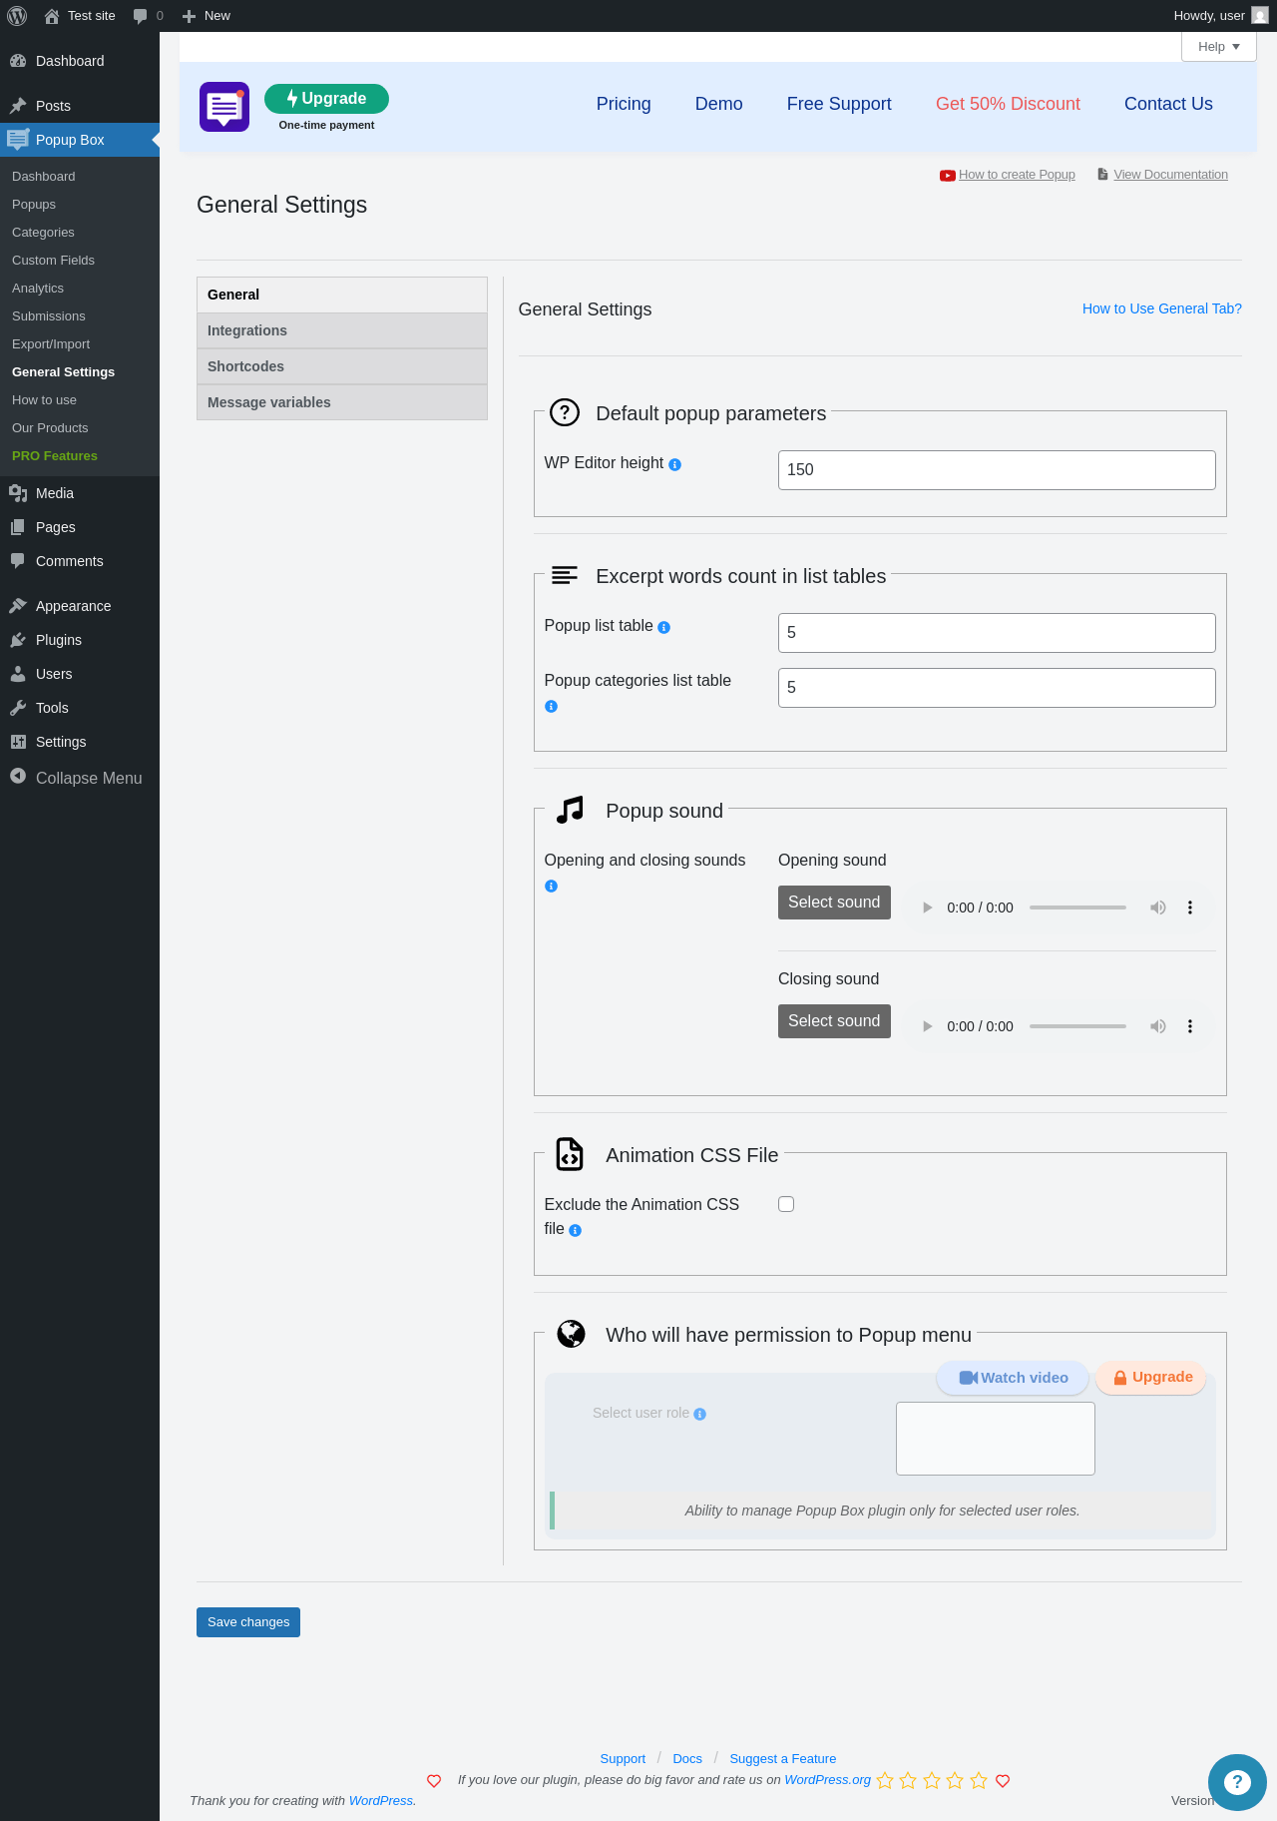Open closing sound player more options

coord(1189,1026)
